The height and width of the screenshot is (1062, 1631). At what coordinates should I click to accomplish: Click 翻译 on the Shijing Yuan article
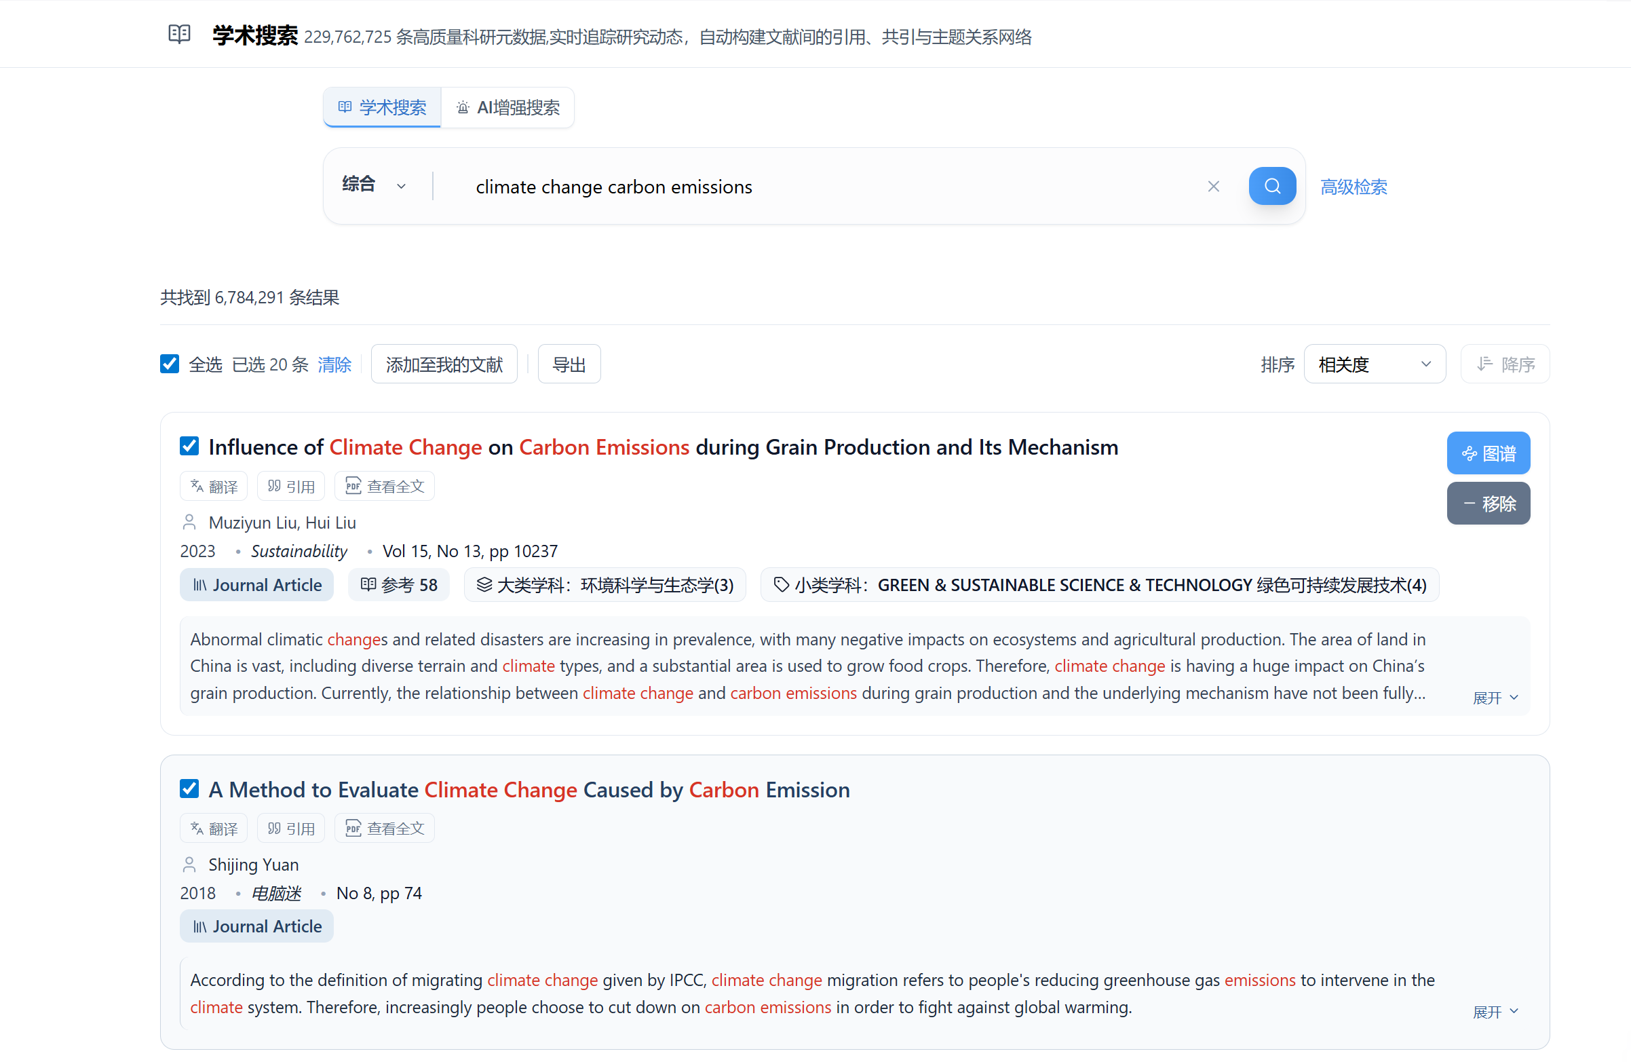coord(214,828)
